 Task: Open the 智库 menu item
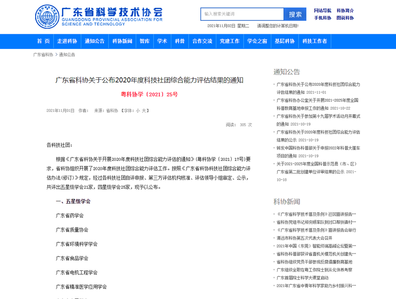click(145, 41)
